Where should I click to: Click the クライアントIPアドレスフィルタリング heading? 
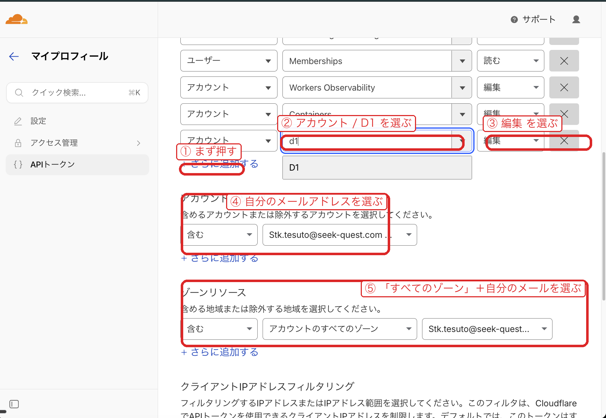pos(268,386)
